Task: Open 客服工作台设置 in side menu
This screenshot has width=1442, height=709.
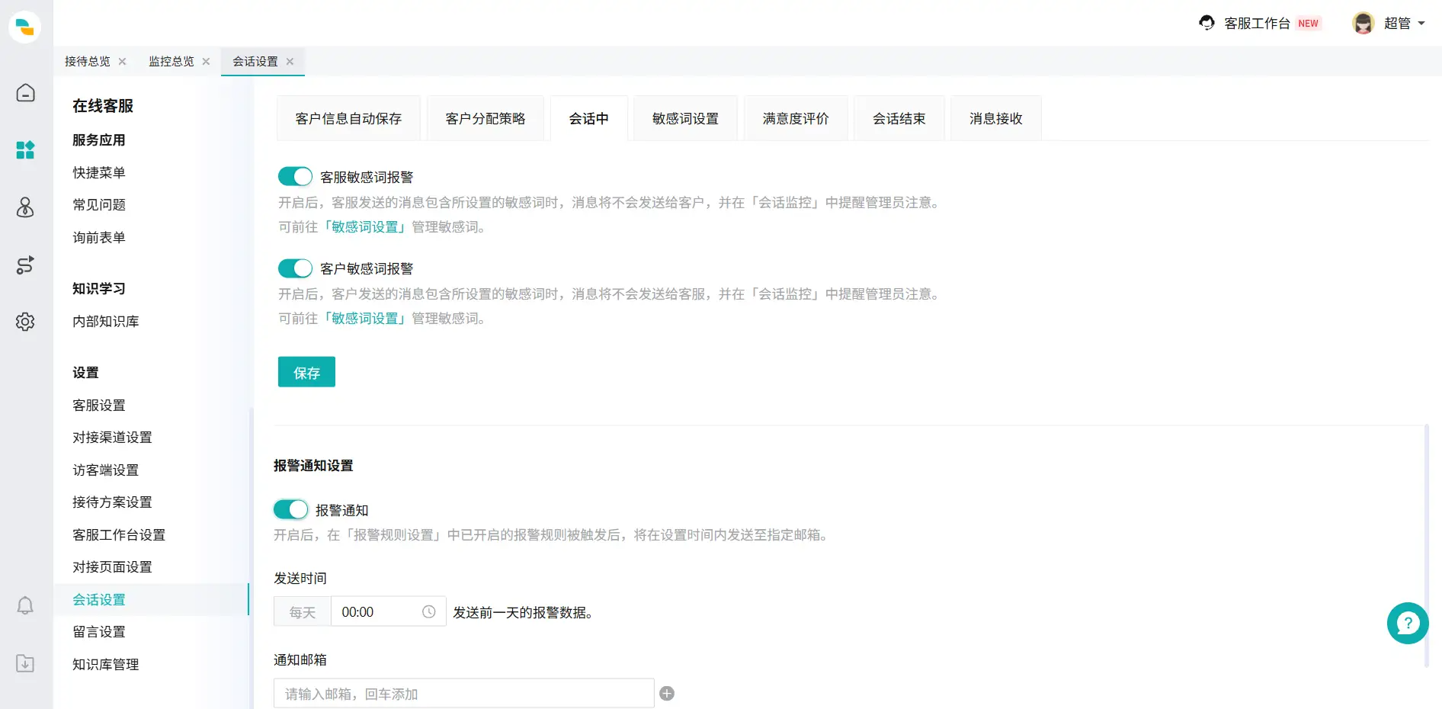Action: coord(119,534)
